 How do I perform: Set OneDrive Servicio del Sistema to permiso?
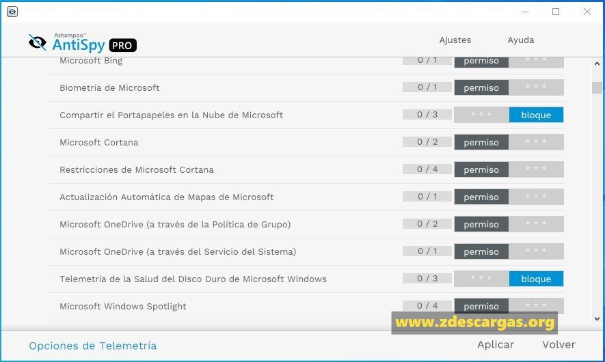481,252
